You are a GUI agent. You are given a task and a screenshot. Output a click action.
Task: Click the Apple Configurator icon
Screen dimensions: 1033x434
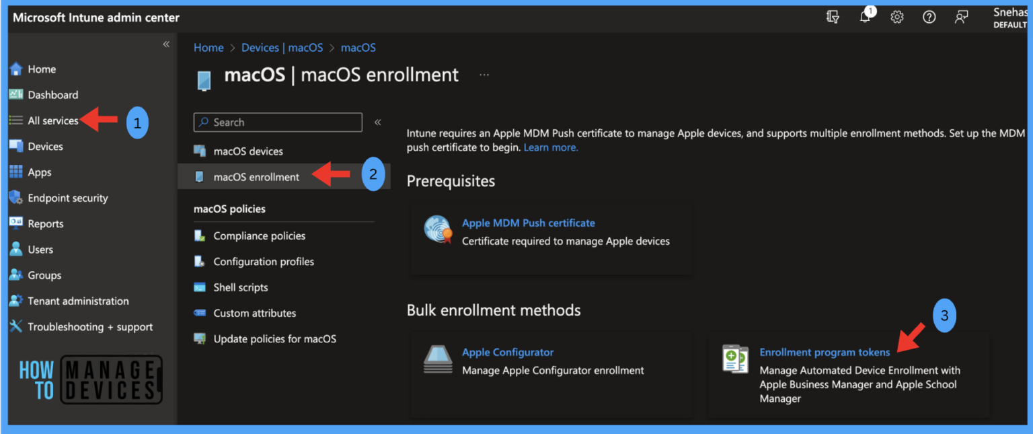pyautogui.click(x=438, y=359)
